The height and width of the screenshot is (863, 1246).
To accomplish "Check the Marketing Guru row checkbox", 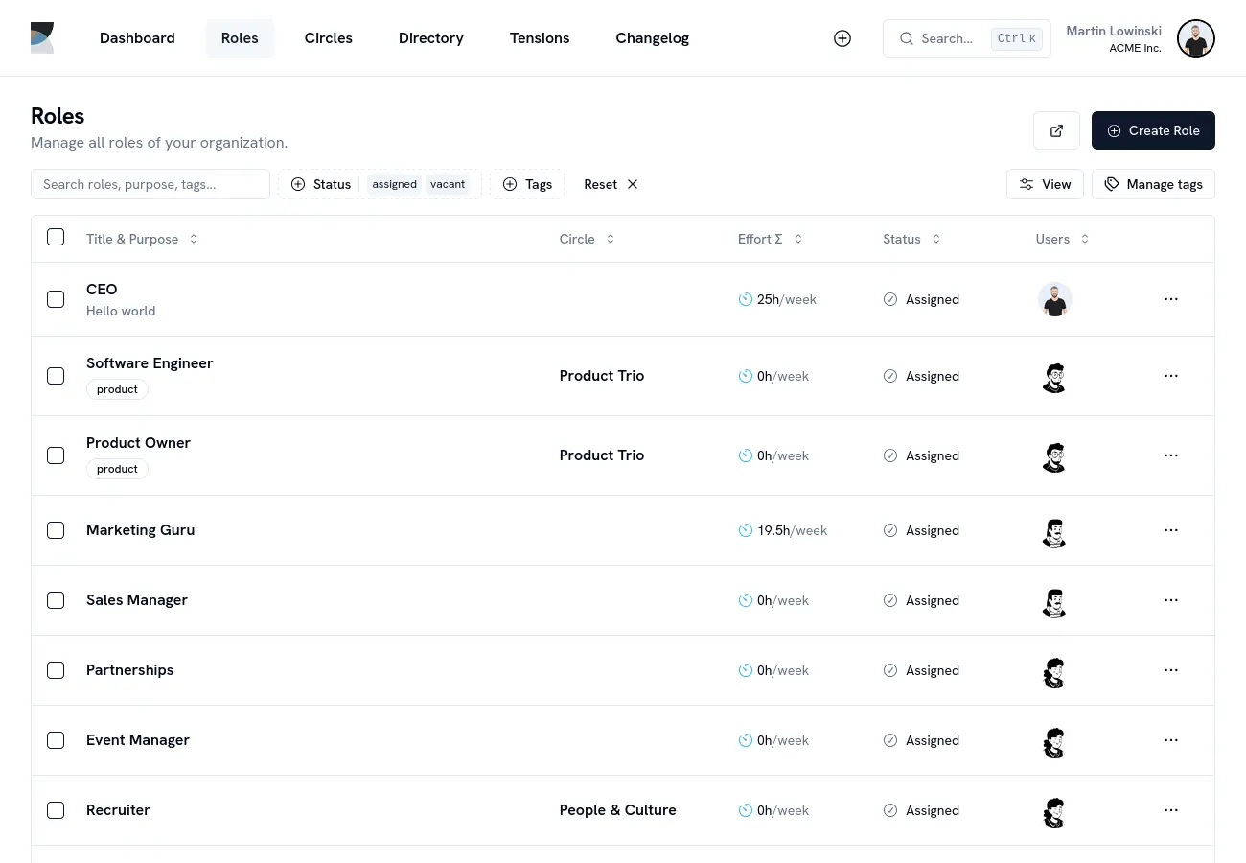I will (x=56, y=530).
